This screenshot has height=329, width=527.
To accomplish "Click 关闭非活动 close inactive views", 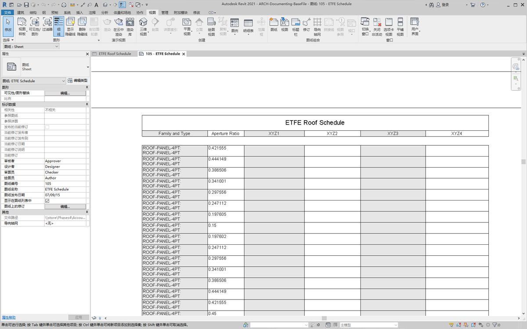I will click(x=377, y=26).
